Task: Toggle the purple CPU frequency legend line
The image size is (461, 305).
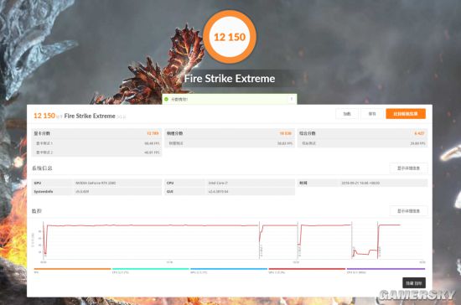Action: point(386,269)
